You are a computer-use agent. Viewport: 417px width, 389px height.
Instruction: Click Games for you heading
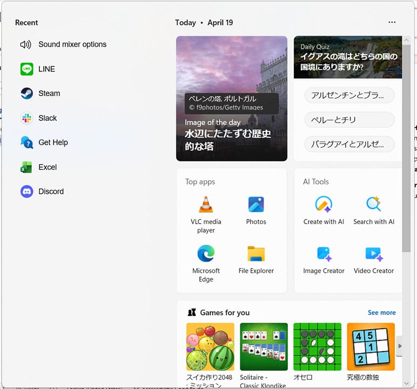pyautogui.click(x=225, y=313)
